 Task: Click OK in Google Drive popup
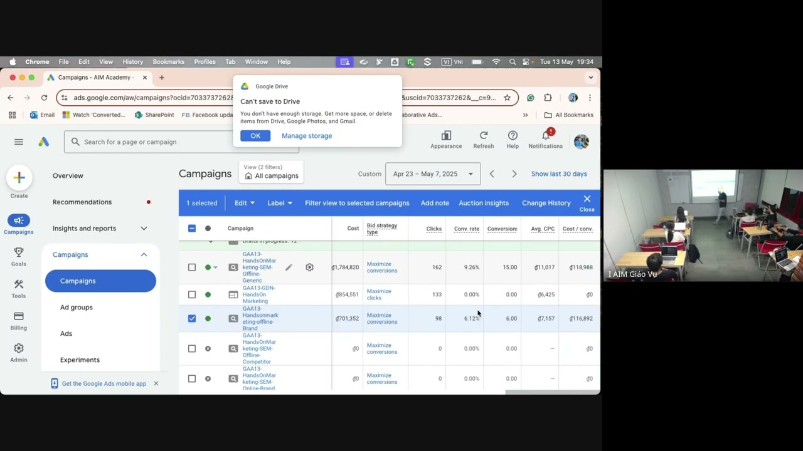pyautogui.click(x=255, y=136)
